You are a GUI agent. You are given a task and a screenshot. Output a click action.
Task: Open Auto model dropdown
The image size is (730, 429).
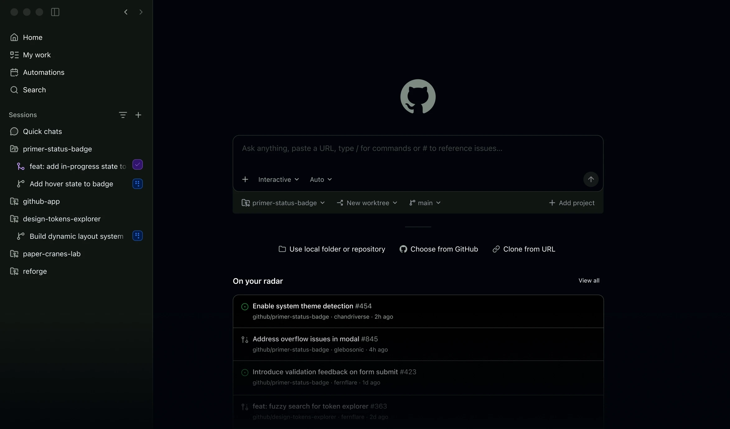tap(321, 179)
